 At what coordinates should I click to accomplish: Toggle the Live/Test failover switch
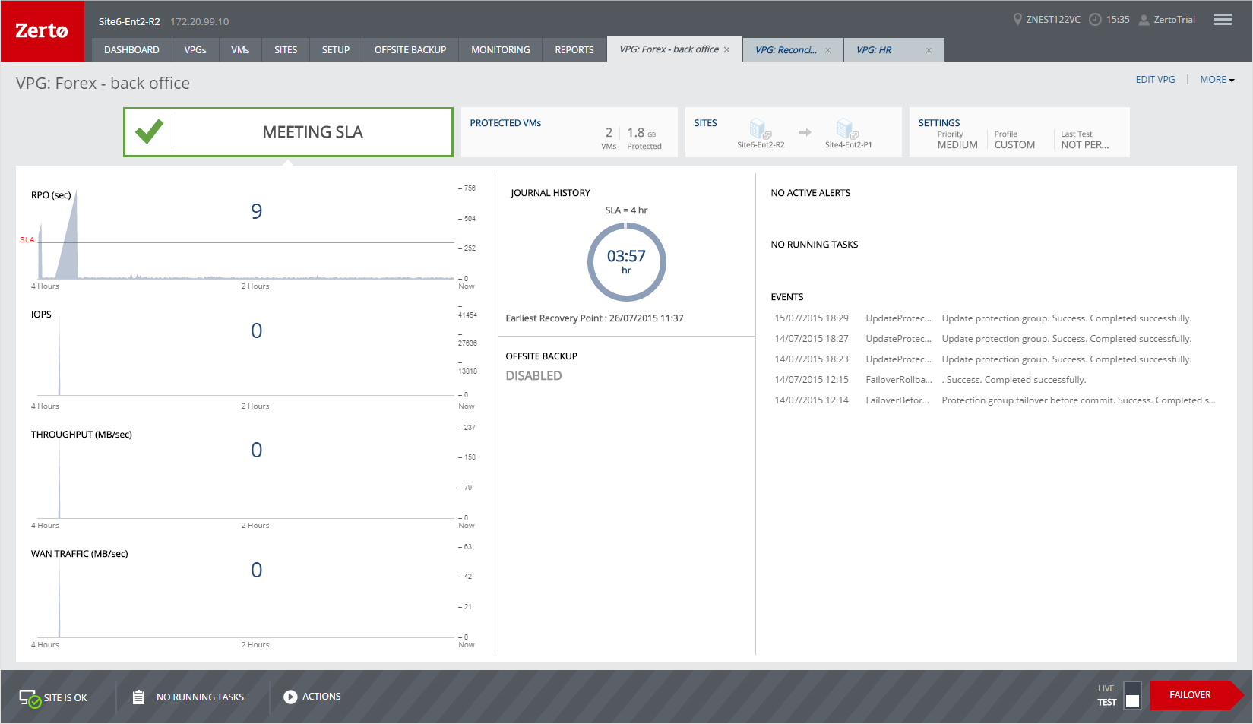coord(1132,694)
